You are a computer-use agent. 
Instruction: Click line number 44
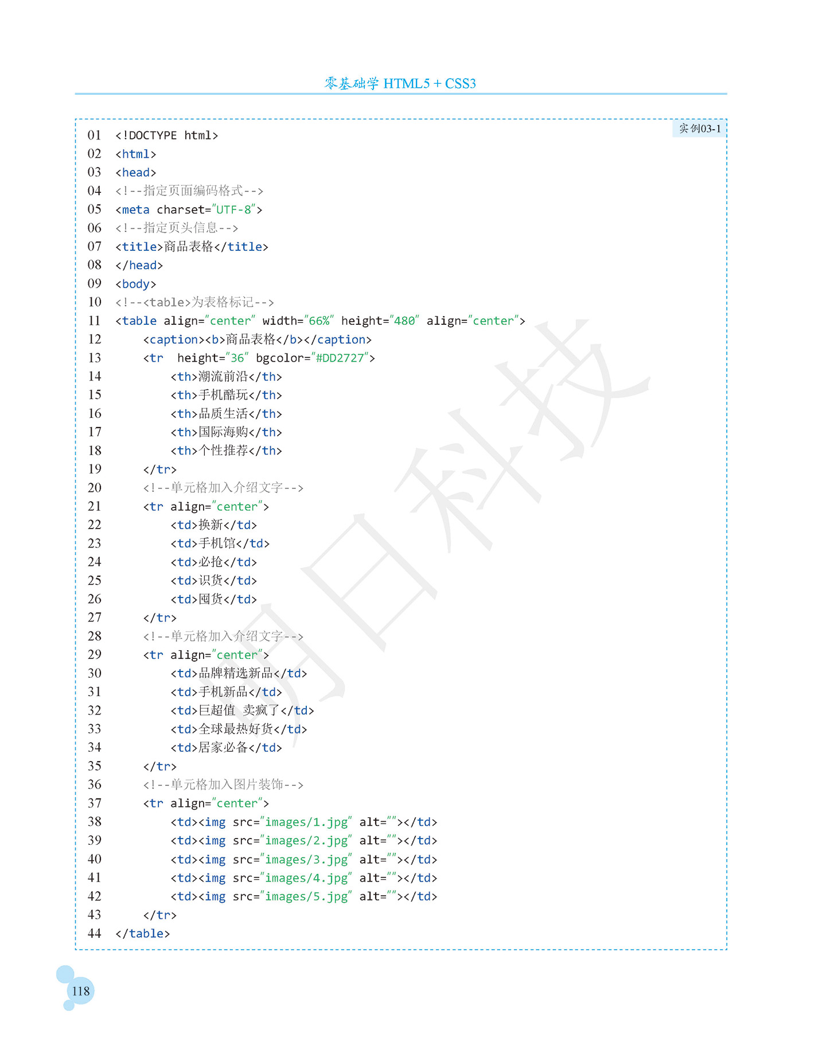click(x=94, y=933)
